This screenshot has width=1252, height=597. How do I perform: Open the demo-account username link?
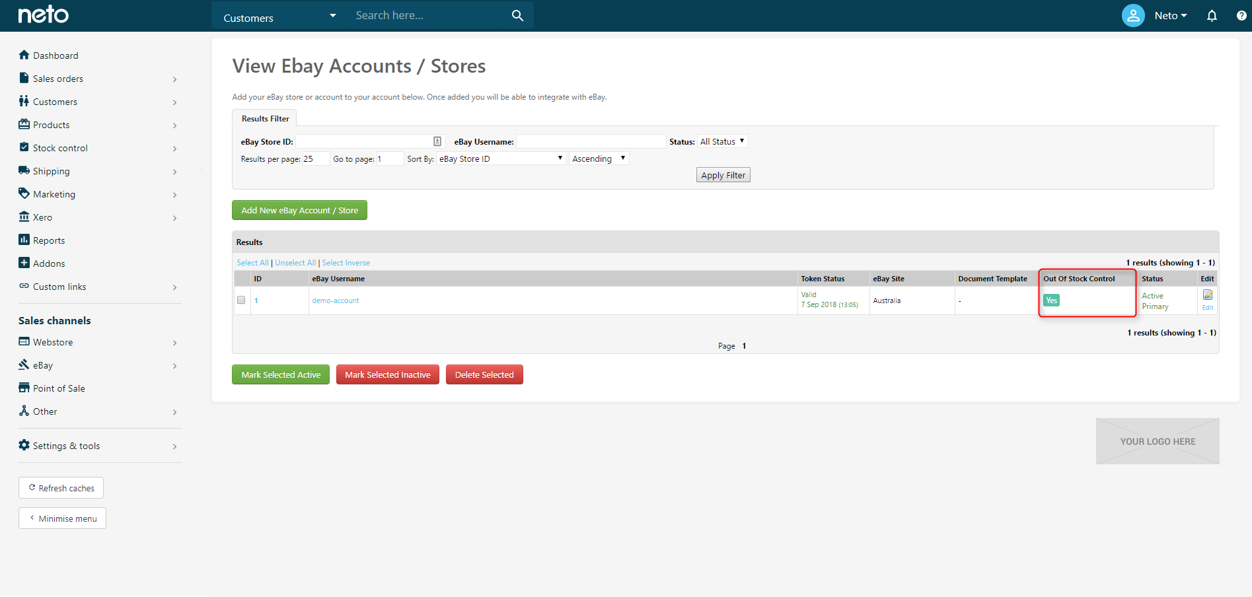click(x=335, y=300)
